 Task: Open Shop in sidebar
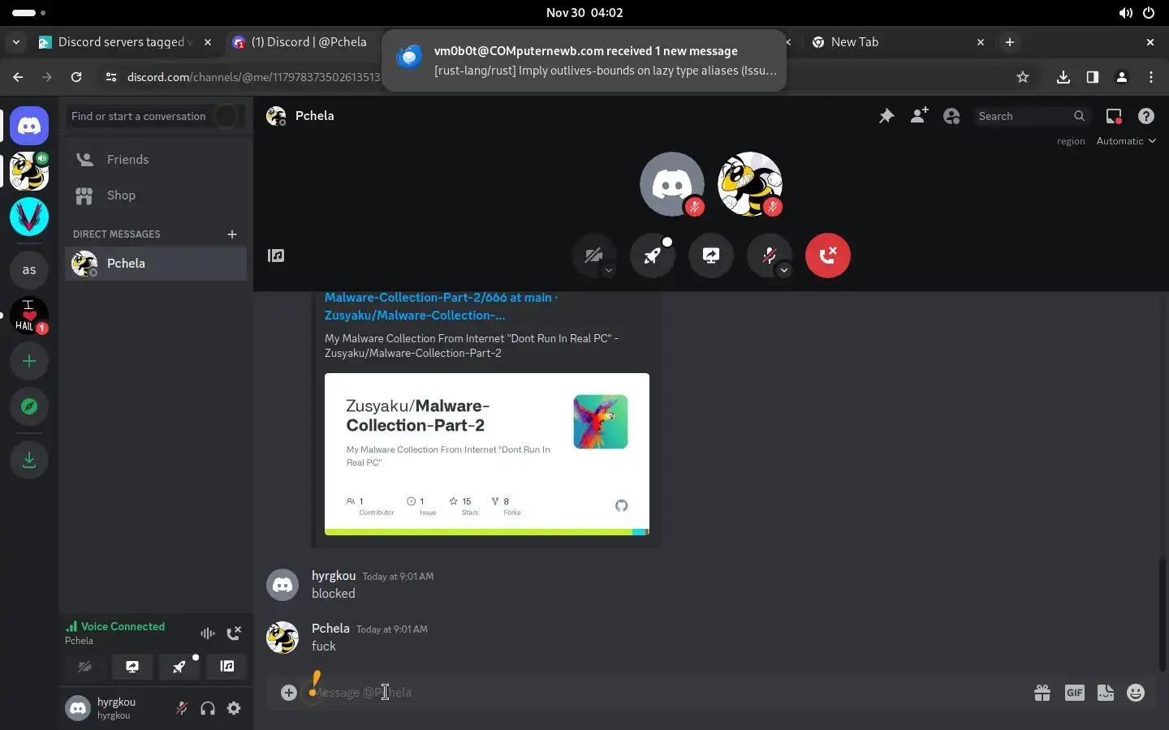tap(156, 195)
